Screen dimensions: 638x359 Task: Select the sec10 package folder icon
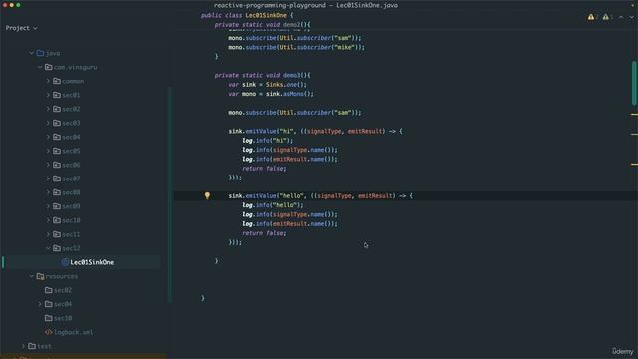click(57, 220)
